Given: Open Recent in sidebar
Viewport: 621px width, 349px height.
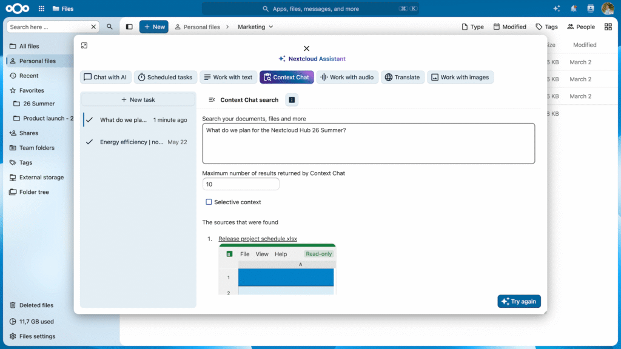Looking at the screenshot, I should click(39, 76).
